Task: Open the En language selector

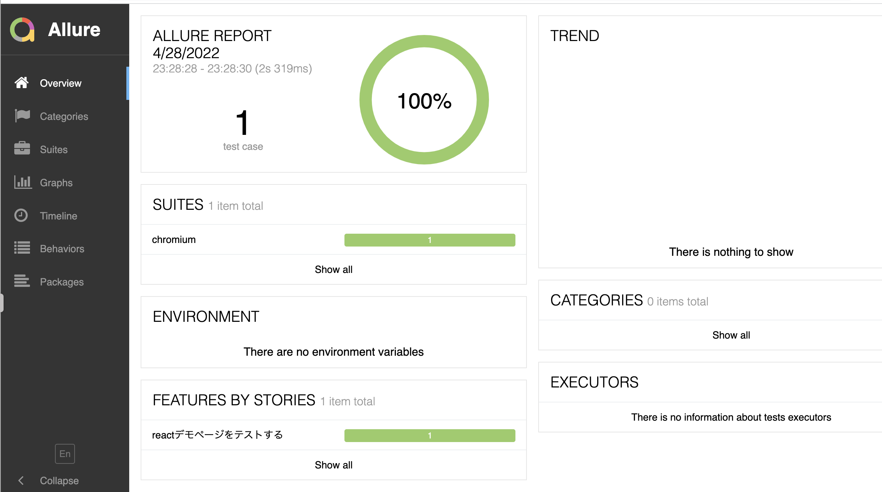Action: 65,454
